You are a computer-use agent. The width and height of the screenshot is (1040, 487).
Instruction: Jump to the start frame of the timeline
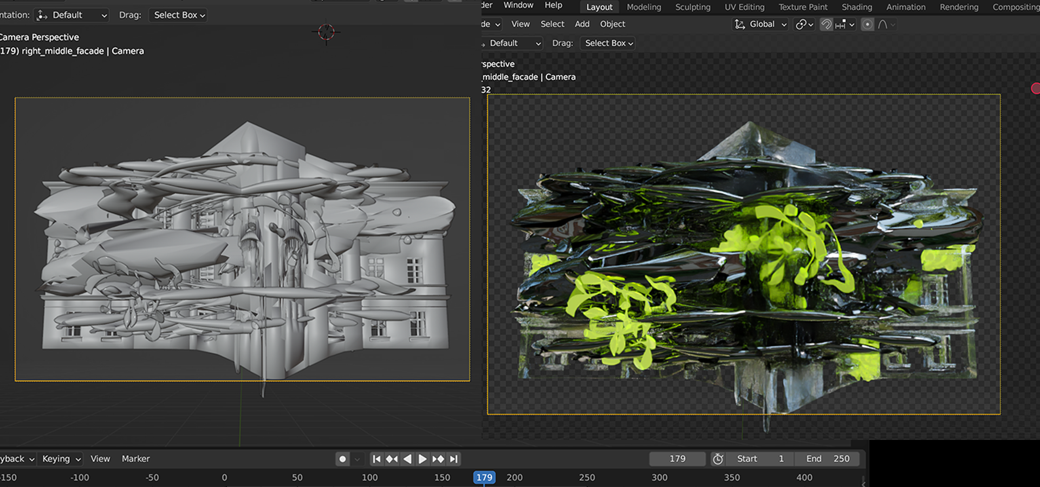(x=376, y=459)
